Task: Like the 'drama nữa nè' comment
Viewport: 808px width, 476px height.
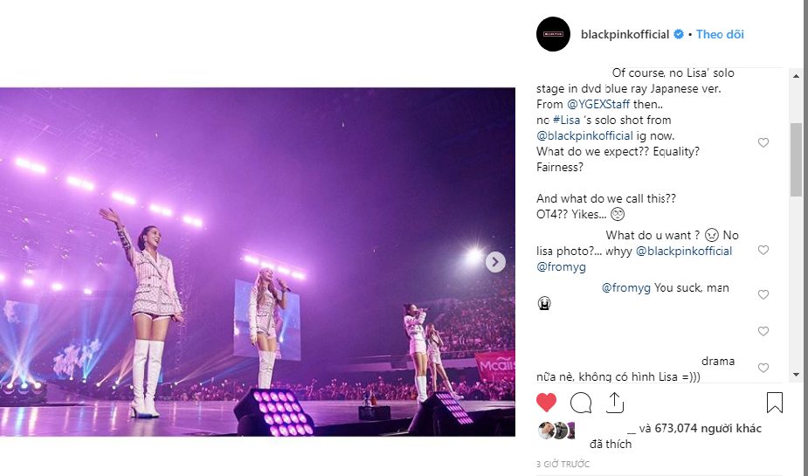Action: tap(763, 368)
